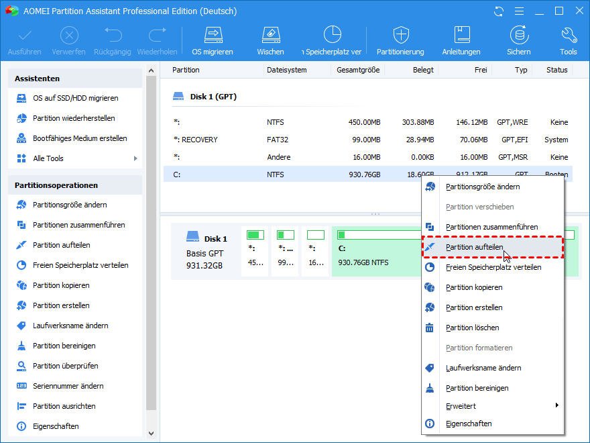Screen dimensions: 590x443
Task: Sort by the Dateisystem column header
Action: [286, 70]
